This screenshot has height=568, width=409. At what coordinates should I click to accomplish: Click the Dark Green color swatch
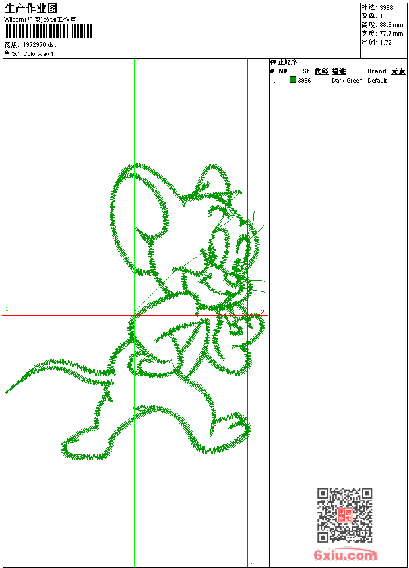pyautogui.click(x=293, y=80)
